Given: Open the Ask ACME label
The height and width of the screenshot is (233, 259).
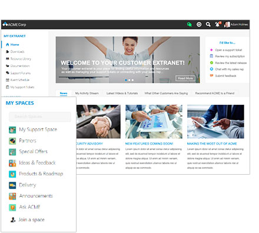Looking at the screenshot, I should coord(29,207).
